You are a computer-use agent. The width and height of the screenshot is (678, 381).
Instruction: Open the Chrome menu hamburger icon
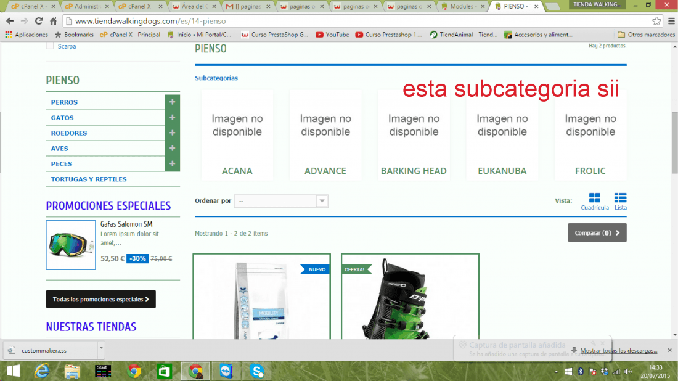(671, 21)
